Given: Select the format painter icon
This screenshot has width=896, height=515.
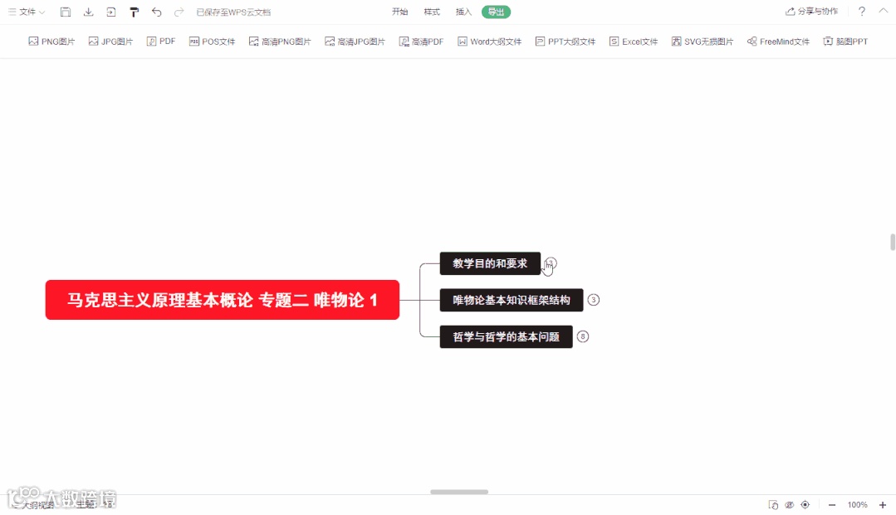Looking at the screenshot, I should pyautogui.click(x=135, y=12).
